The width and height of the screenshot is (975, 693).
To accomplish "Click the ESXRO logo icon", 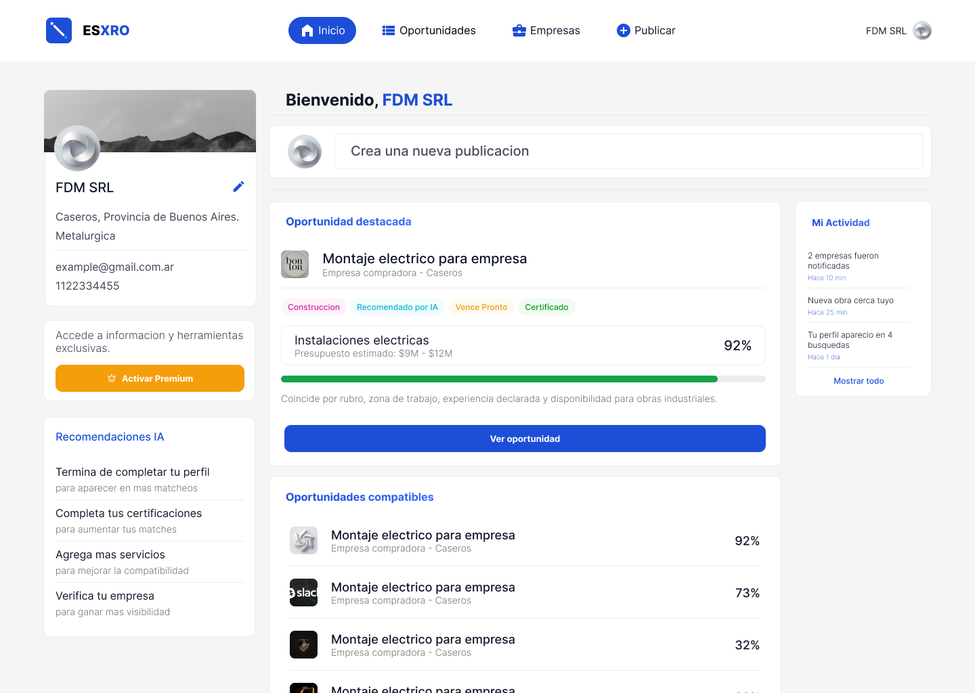I will point(59,30).
